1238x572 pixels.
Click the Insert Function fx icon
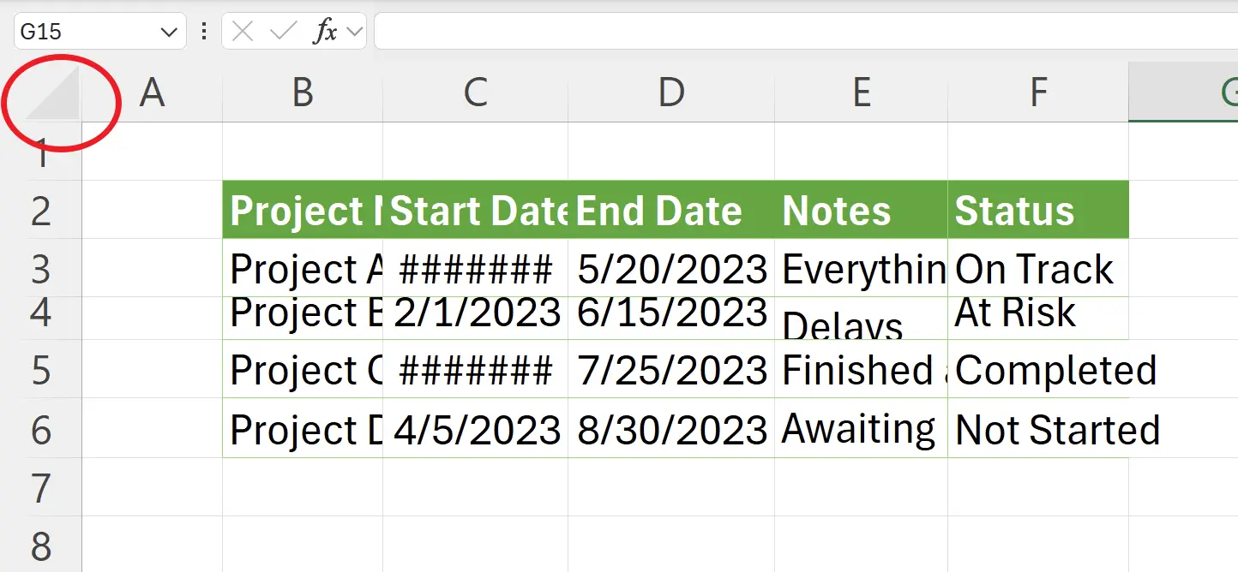pyautogui.click(x=325, y=32)
